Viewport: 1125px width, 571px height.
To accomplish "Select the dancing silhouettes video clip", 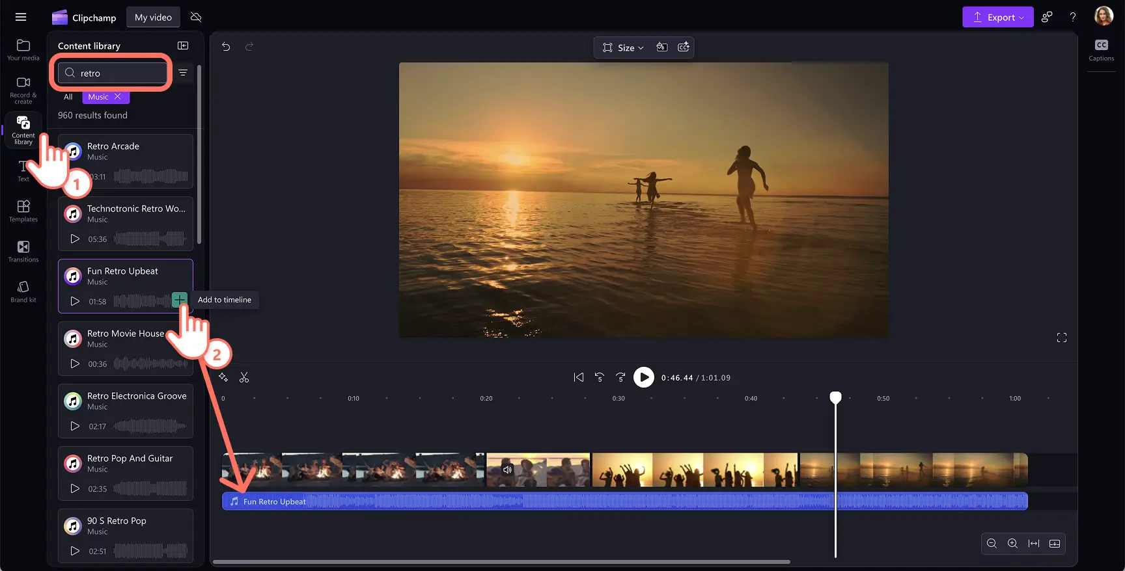I will (x=695, y=470).
